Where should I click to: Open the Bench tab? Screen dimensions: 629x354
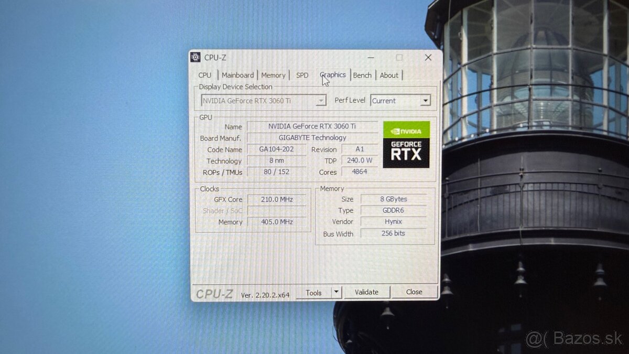pos(362,75)
